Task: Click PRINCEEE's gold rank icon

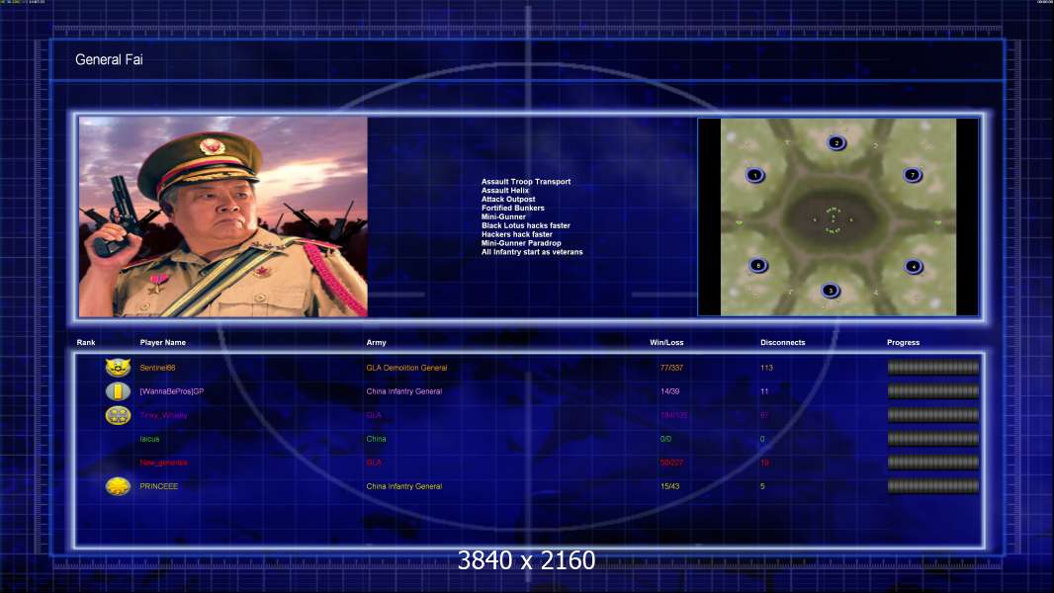Action: pos(118,486)
